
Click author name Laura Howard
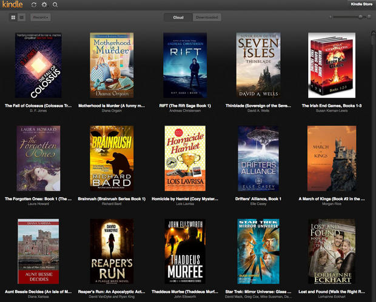(38, 204)
